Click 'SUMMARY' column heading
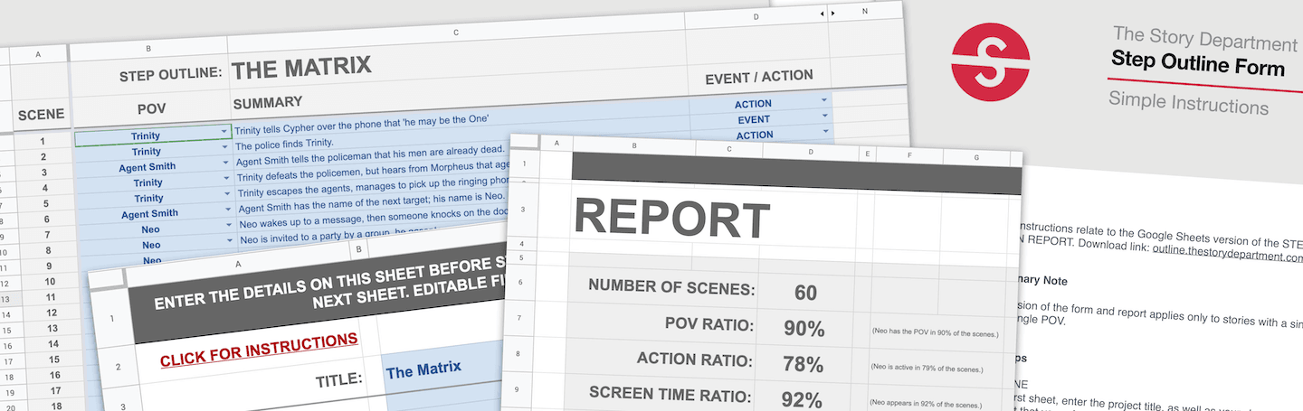 pos(268,103)
